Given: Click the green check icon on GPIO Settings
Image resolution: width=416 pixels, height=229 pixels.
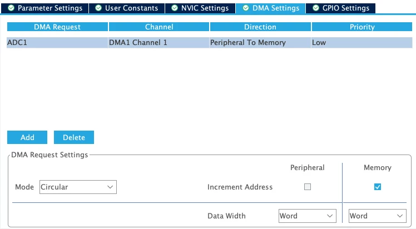Looking at the screenshot, I should tap(316, 8).
